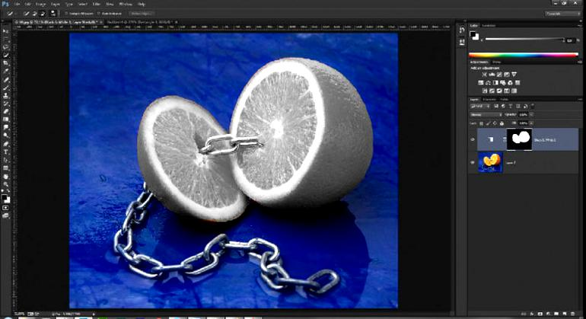Open the Image menu
Screen dimensions: 586x319
point(40,4)
